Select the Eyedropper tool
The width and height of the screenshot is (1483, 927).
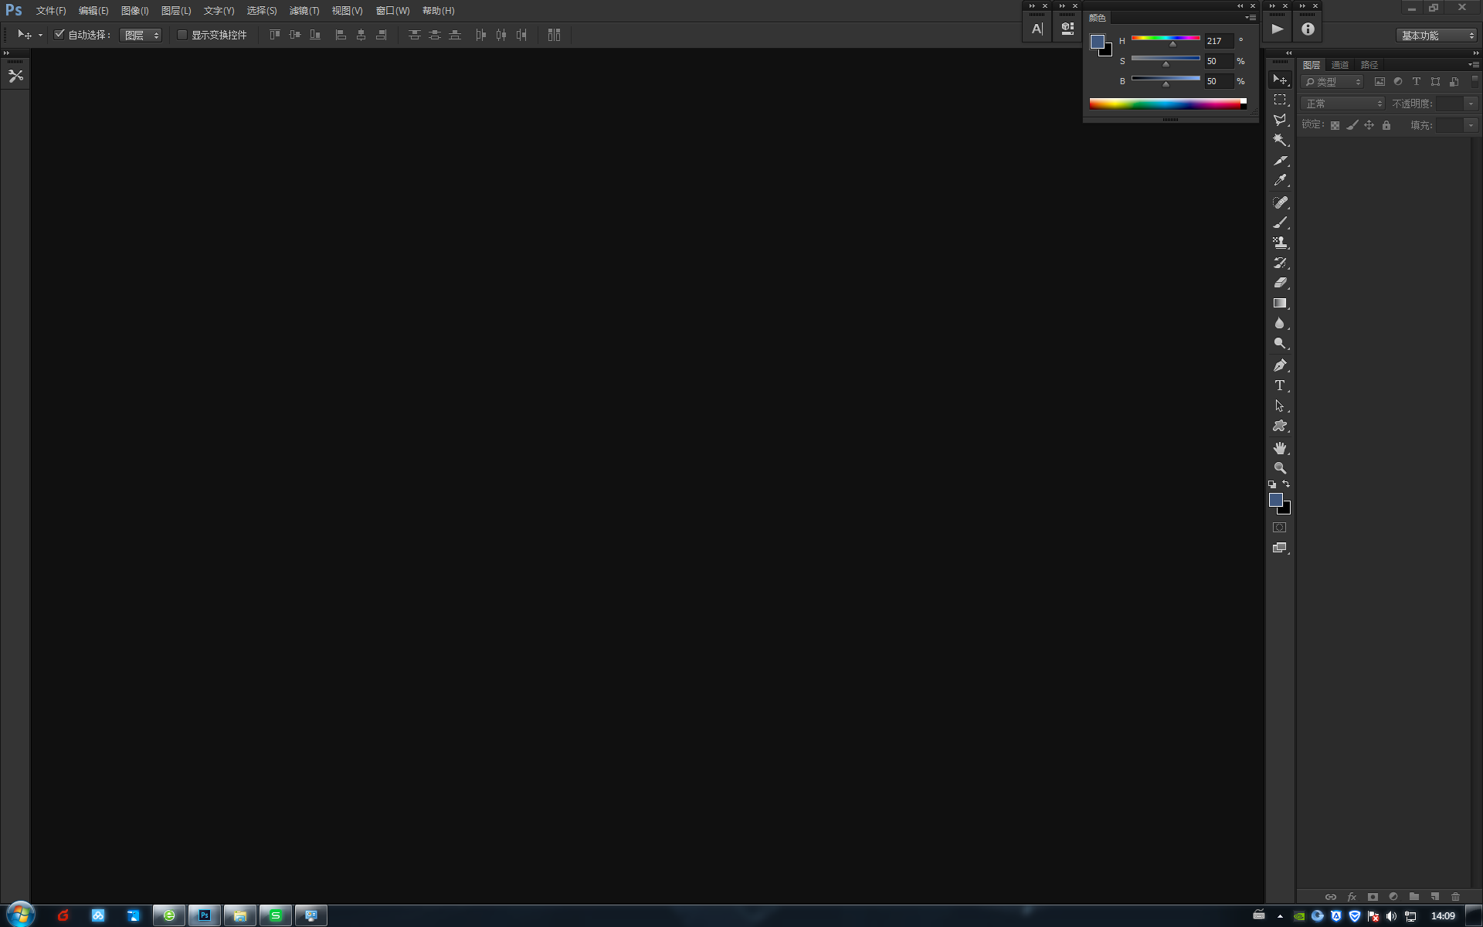point(1280,180)
